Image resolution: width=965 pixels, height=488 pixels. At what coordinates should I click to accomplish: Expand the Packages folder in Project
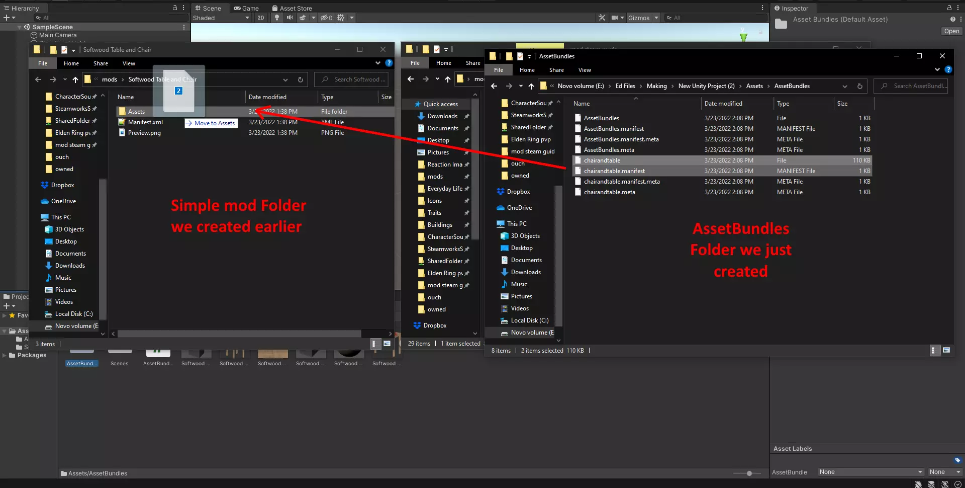point(5,355)
